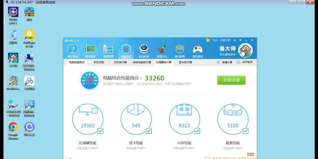This screenshot has height=159, width=318.
Task: Select the graphics card ranking (显卡排行榜) tab
Action: tap(185, 62)
